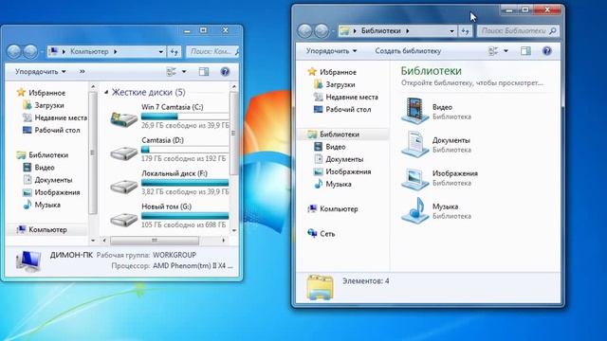Viewport: 607px width, 341px height.
Task: Open help in the Библиотеки window
Action: [x=547, y=51]
